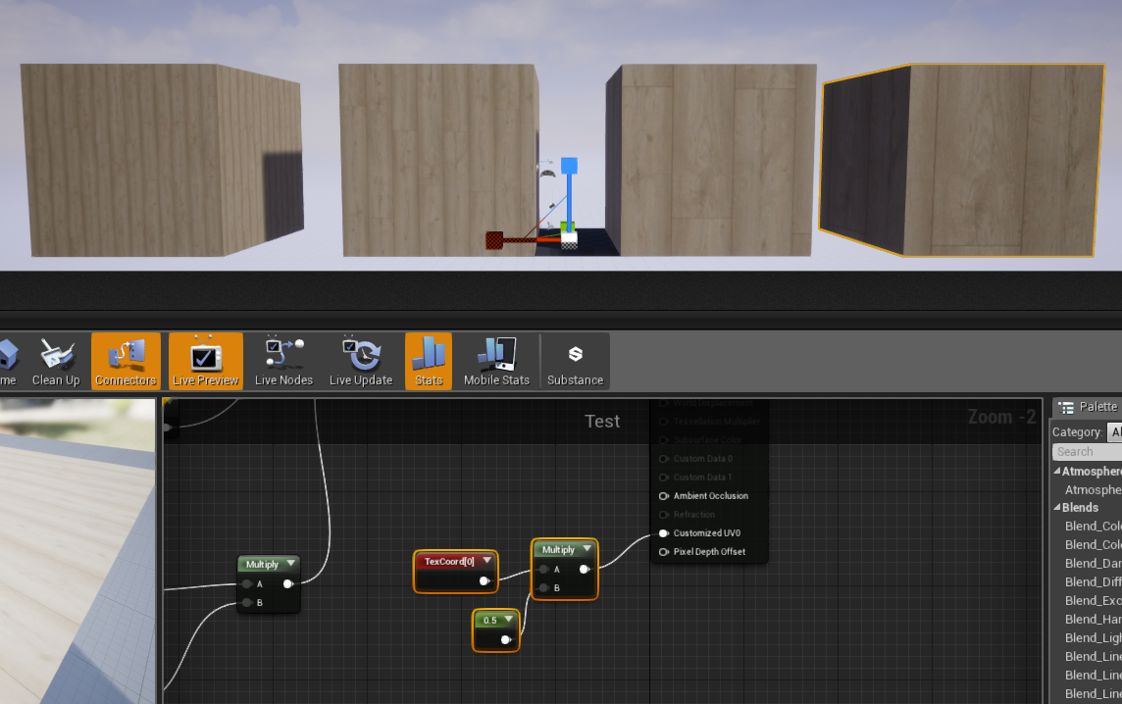Screen dimensions: 1122x704
Task: Enable Live Nodes in the toolbar
Action: [283, 361]
